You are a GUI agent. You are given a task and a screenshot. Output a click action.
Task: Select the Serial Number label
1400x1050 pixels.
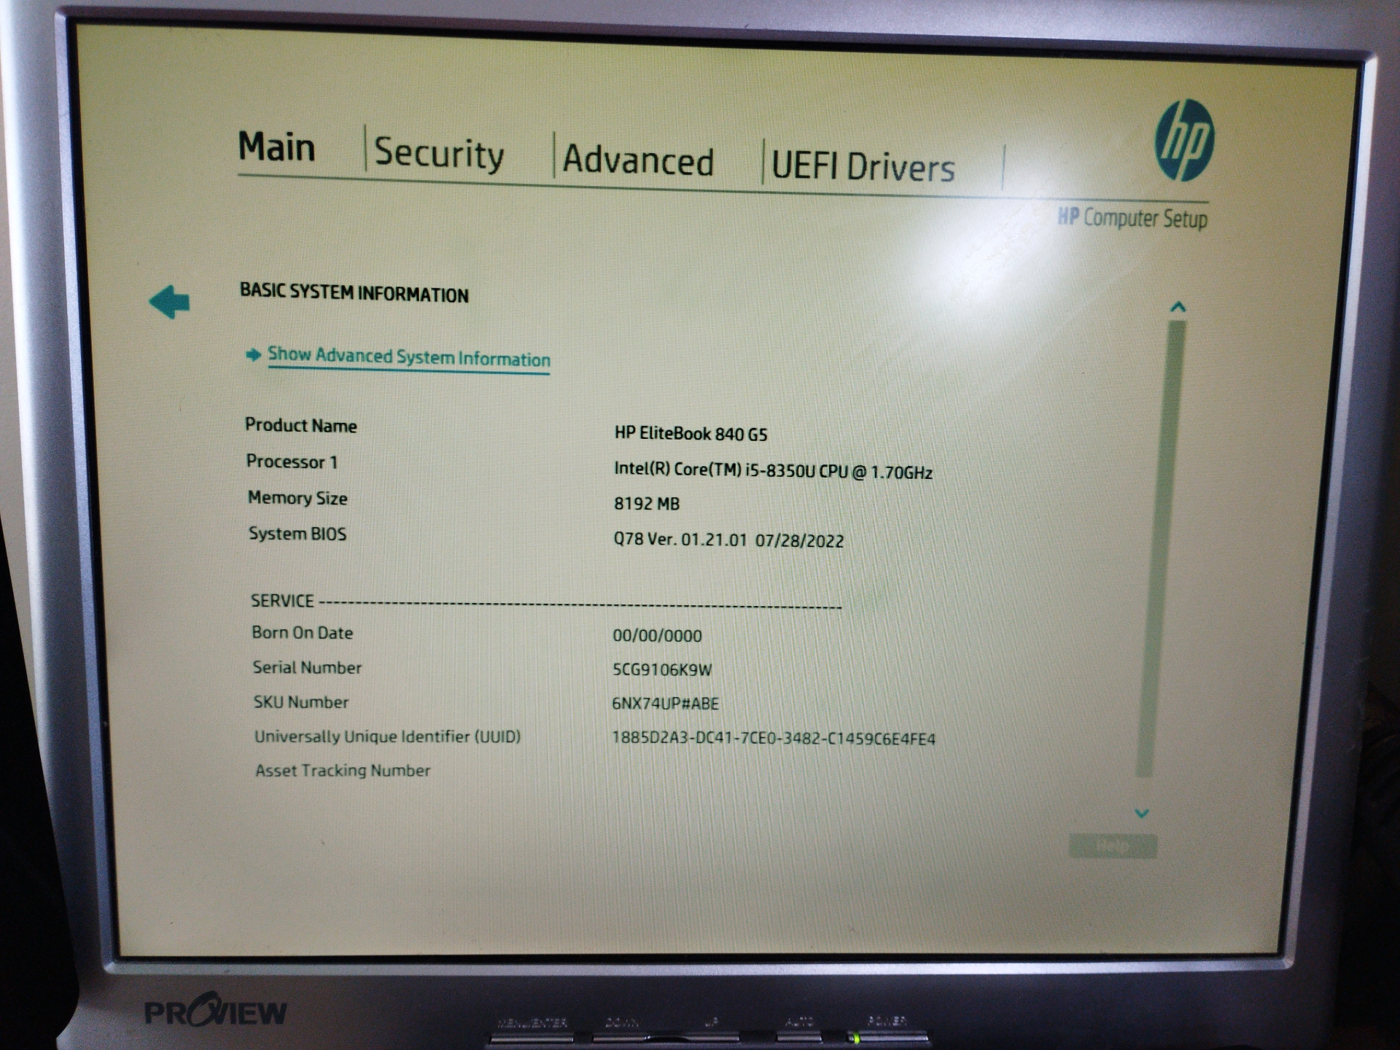point(307,667)
